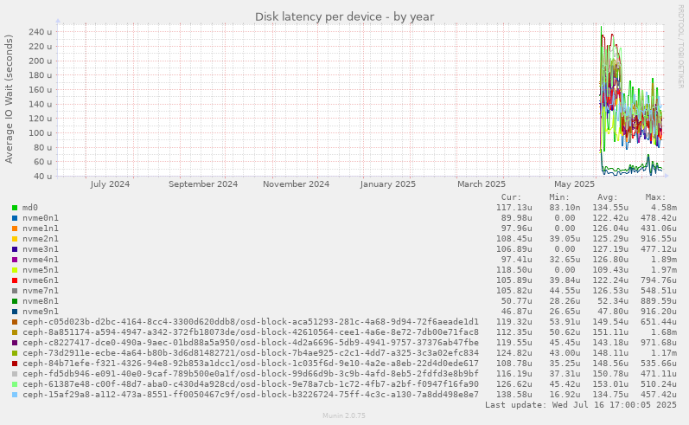This screenshot has height=425, width=689.
Task: Click md0 min value '83.10n'
Action: pyautogui.click(x=565, y=208)
